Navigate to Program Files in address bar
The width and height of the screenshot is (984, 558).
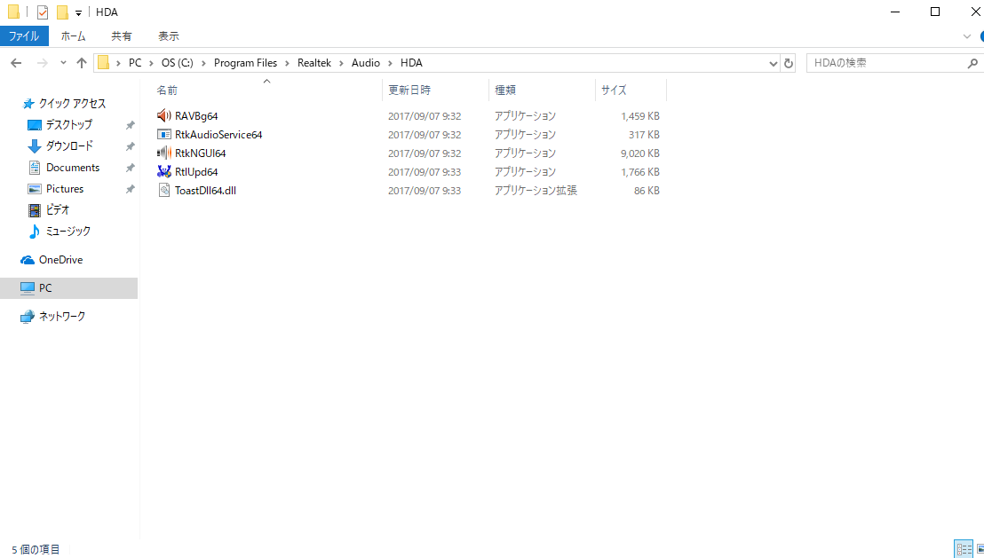pos(245,63)
